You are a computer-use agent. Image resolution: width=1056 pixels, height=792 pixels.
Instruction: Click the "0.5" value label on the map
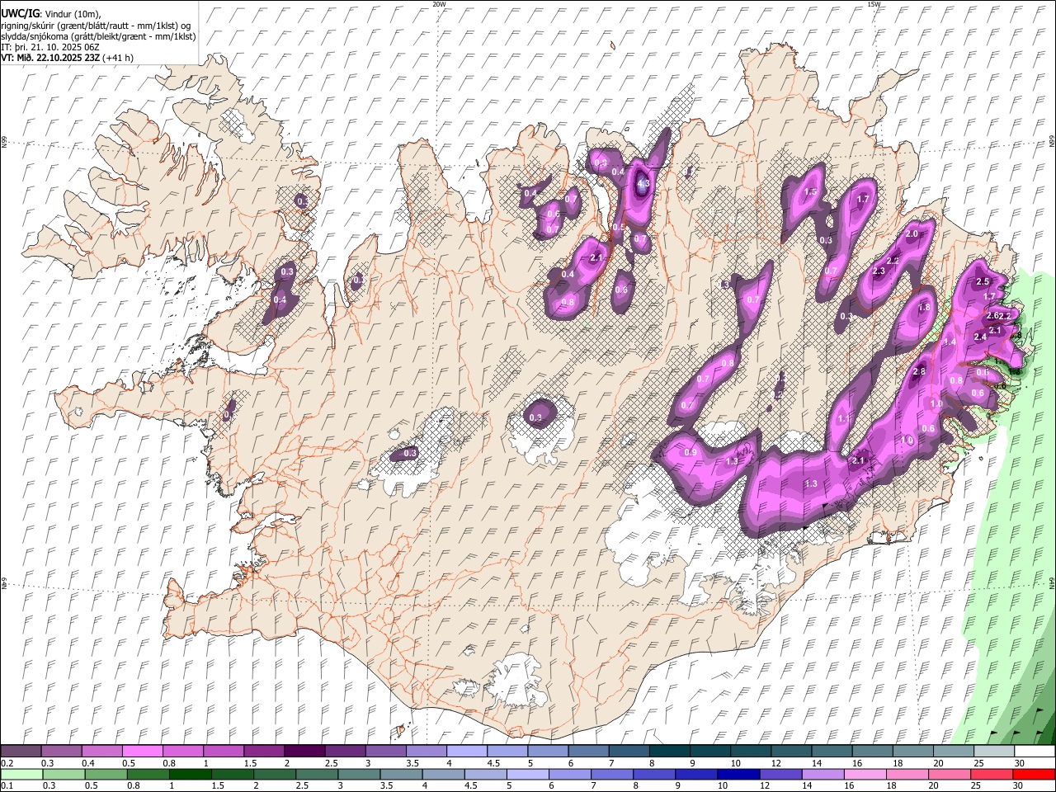point(618,227)
